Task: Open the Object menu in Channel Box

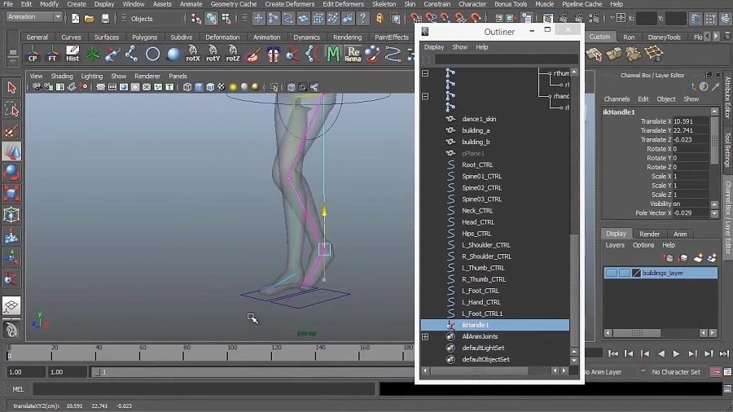Action: (665, 99)
